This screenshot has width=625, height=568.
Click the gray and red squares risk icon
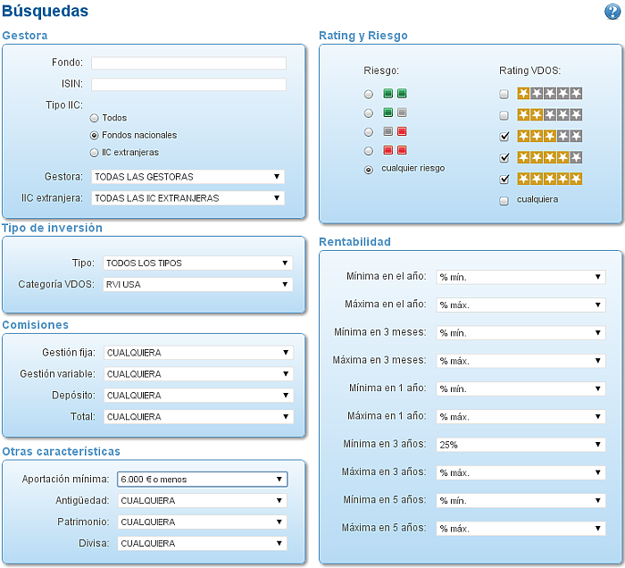click(x=395, y=131)
